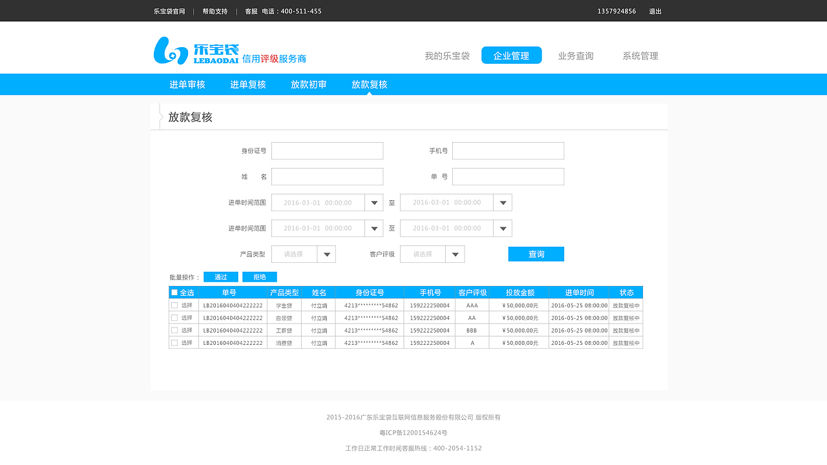
Task: Select the 企业管理 main tab
Action: pyautogui.click(x=512, y=56)
